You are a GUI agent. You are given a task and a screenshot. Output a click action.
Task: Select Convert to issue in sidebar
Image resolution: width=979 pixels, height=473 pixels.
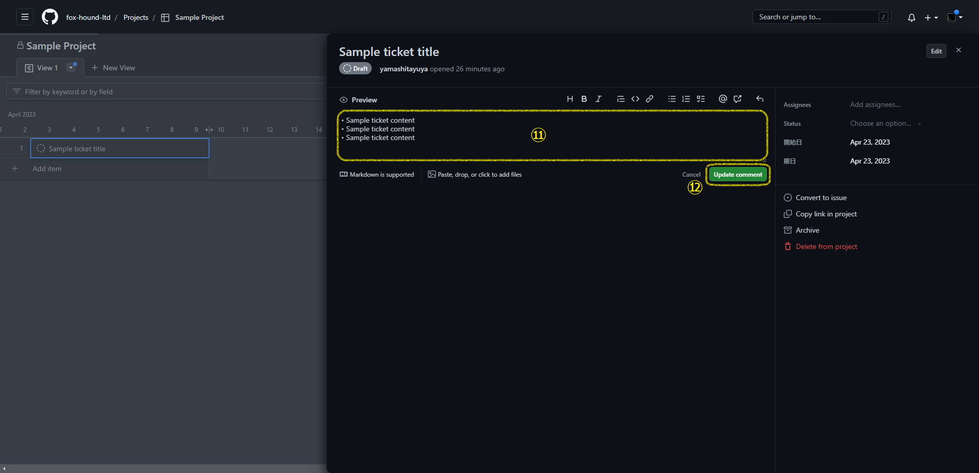coord(820,198)
